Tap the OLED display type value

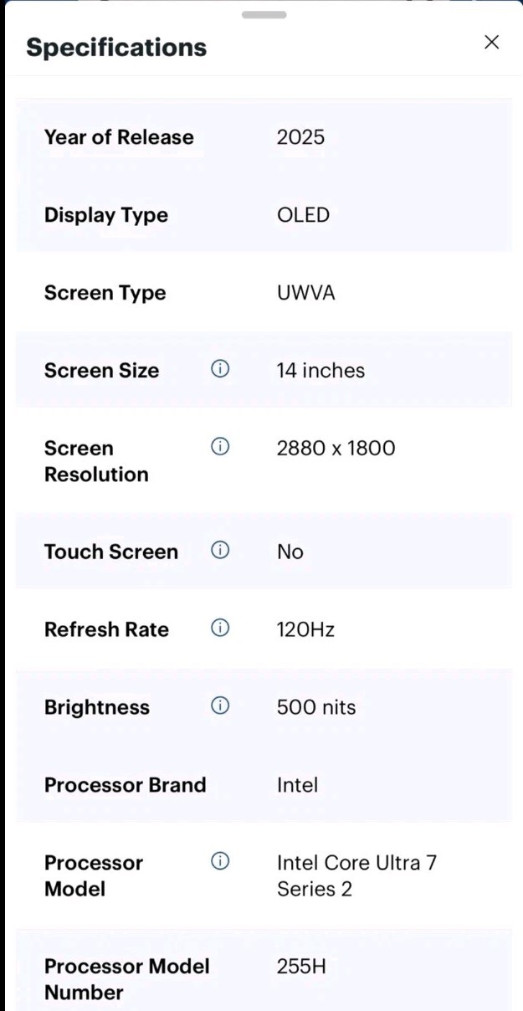pyautogui.click(x=303, y=215)
